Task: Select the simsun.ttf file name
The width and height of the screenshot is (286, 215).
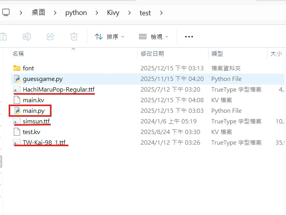Action: pyautogui.click(x=36, y=121)
